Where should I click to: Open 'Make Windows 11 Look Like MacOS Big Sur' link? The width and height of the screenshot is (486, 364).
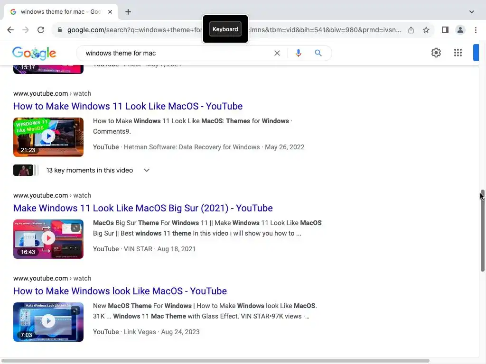[143, 208]
